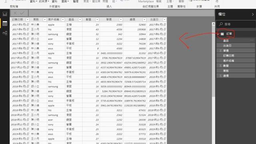Click the magnifier icon in fields search

pyautogui.click(x=221, y=24)
